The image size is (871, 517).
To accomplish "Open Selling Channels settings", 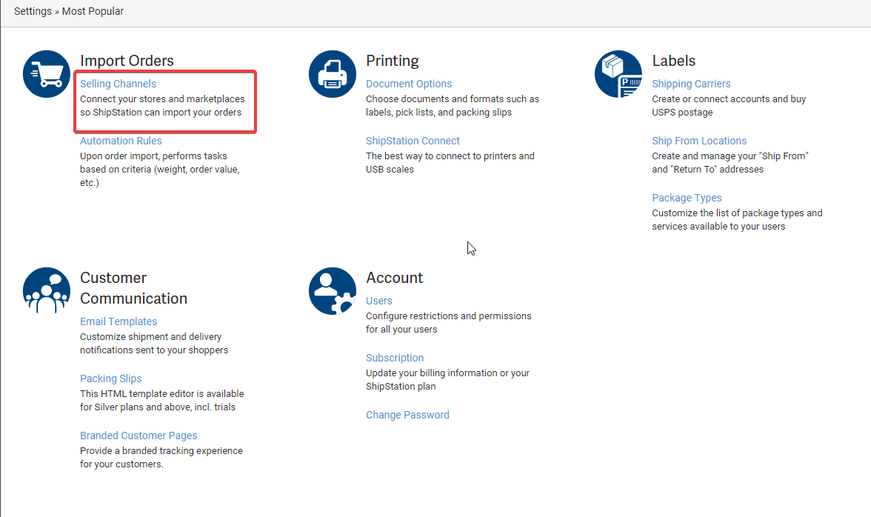I will click(118, 84).
